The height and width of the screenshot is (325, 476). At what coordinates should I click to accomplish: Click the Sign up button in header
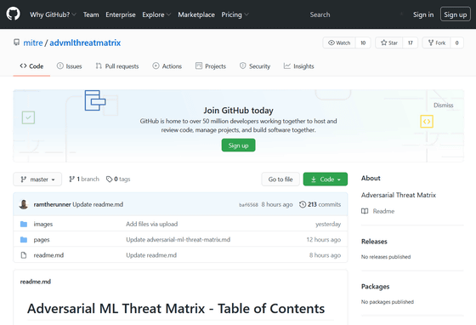click(456, 14)
